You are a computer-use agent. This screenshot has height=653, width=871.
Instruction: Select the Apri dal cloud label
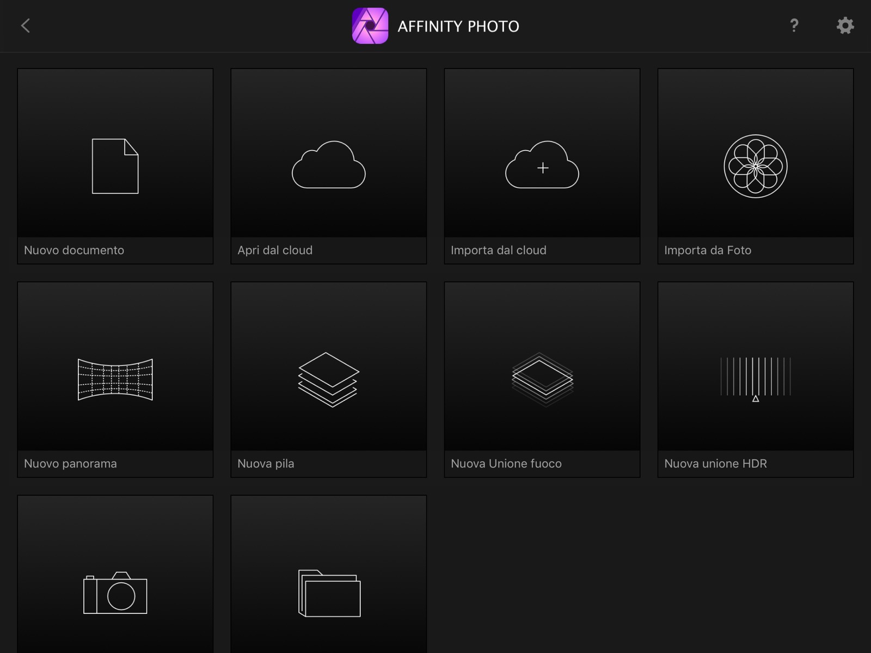pos(275,250)
